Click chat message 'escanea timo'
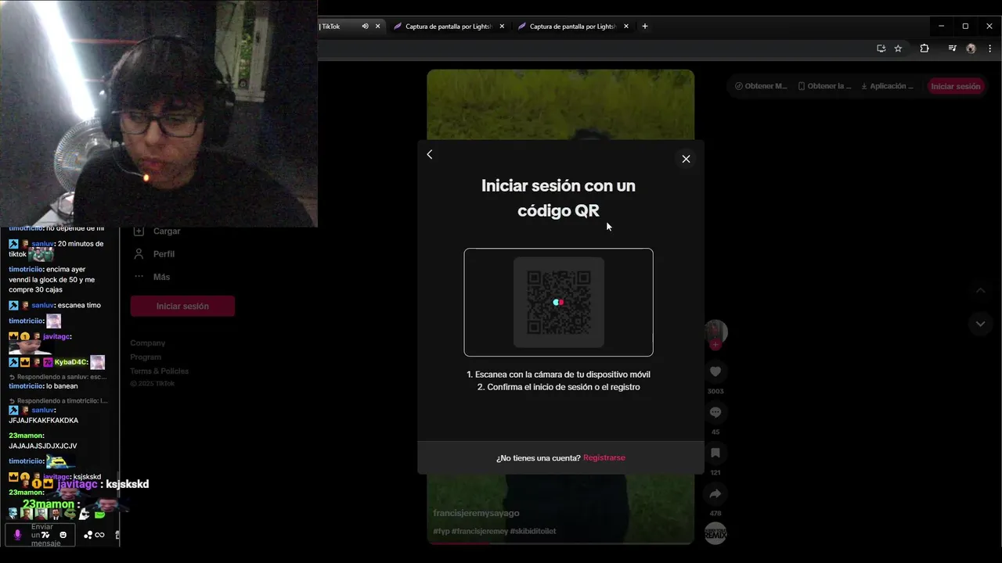1002x563 pixels. click(79, 306)
